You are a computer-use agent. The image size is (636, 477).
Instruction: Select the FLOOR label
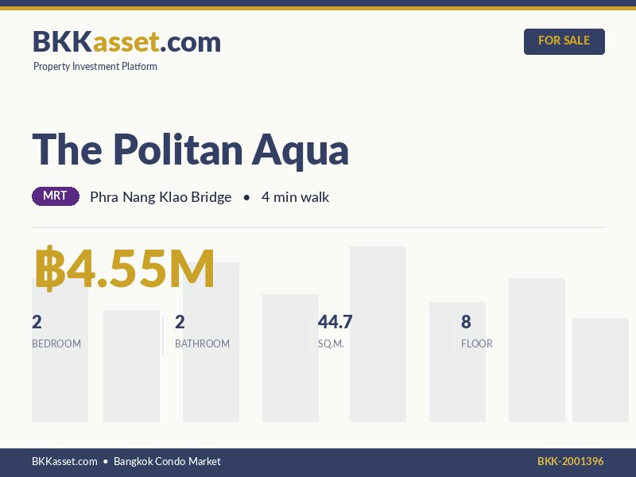(x=477, y=344)
